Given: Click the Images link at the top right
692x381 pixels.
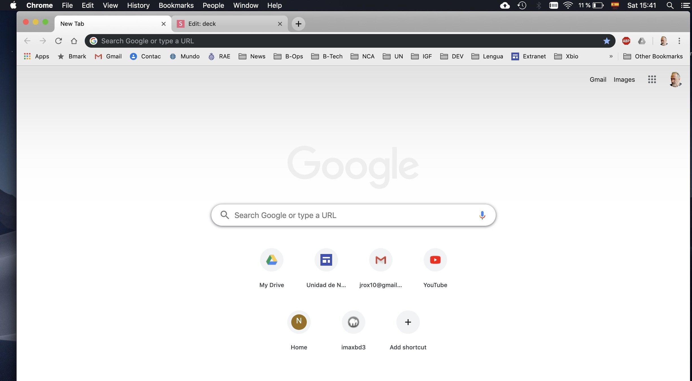Looking at the screenshot, I should pos(624,80).
